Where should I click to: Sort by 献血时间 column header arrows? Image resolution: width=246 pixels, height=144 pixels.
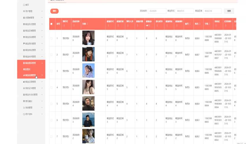pos(177,25)
